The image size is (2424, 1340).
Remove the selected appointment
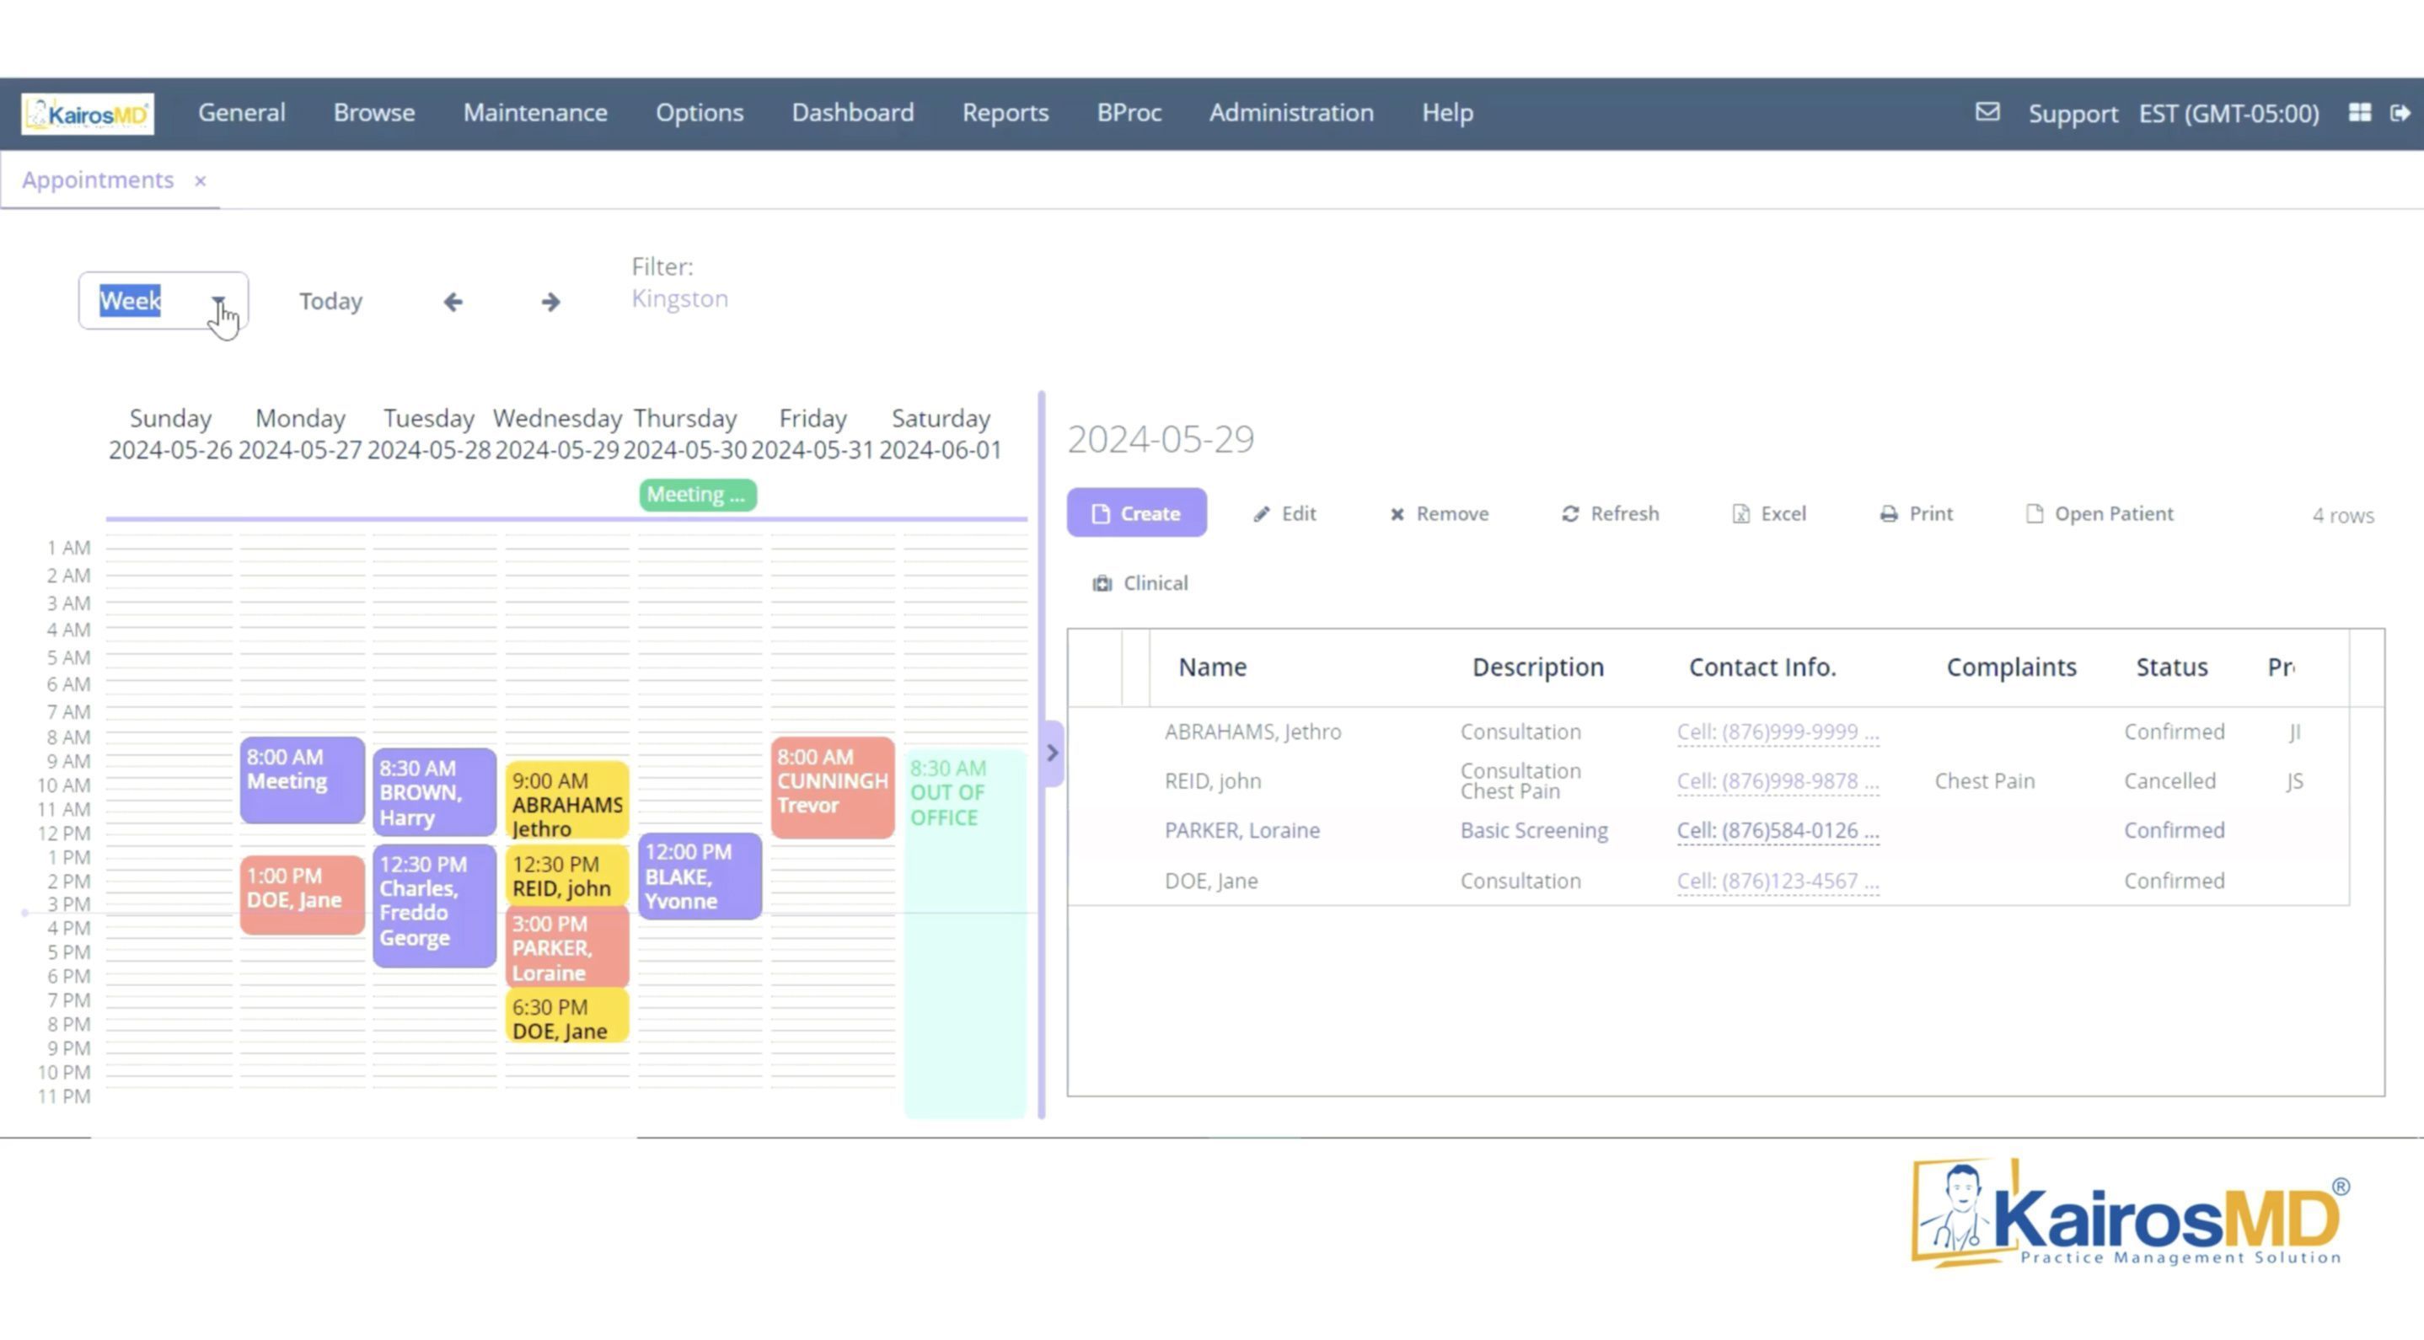(x=1439, y=514)
